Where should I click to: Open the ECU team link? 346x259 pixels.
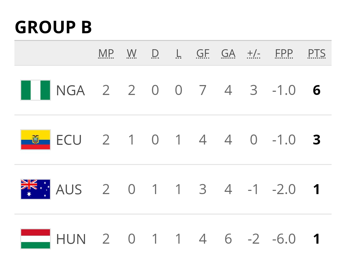click(x=69, y=140)
